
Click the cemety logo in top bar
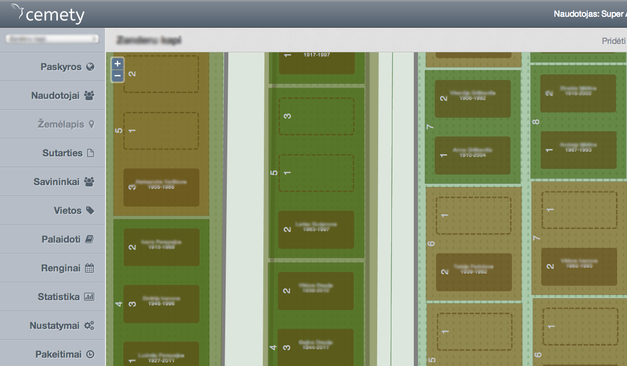coord(48,14)
